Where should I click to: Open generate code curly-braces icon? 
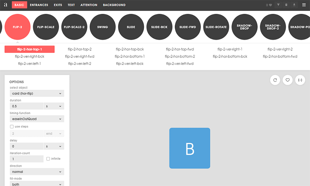click(x=300, y=80)
